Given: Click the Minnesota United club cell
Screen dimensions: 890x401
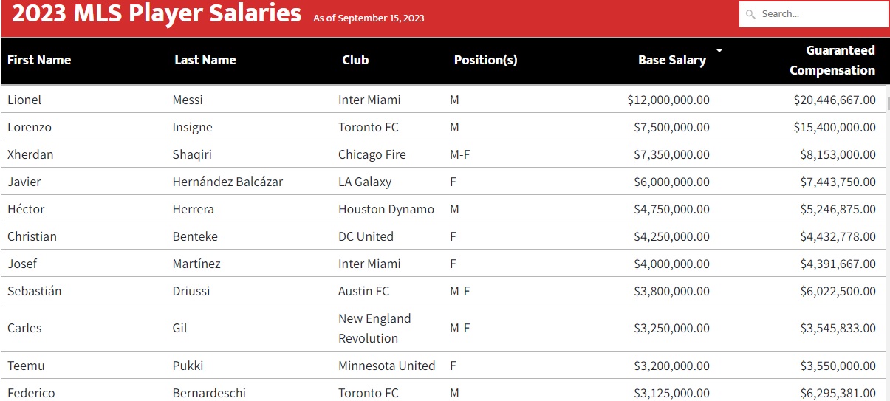Looking at the screenshot, I should [387, 366].
